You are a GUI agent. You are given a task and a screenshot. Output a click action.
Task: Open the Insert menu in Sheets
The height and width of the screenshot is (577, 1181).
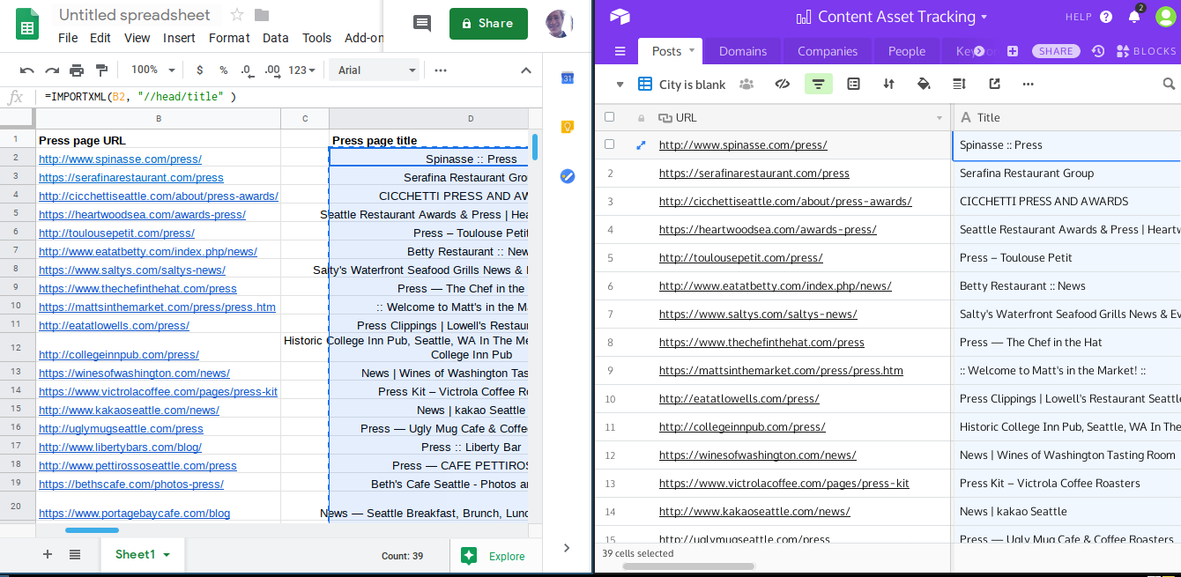[x=179, y=38]
